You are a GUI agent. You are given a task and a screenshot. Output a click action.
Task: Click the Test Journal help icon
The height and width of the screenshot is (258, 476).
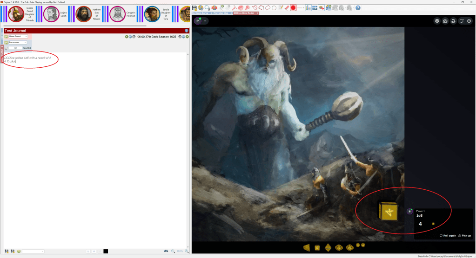(186, 31)
